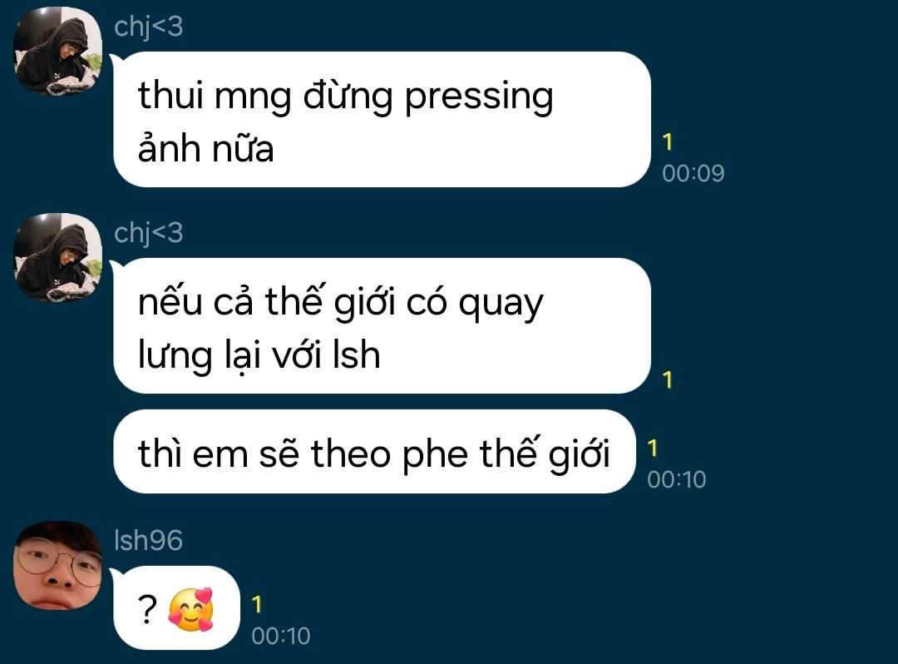898x664 pixels.
Task: Click the read count 1 above 00:09
Action: pos(667,142)
